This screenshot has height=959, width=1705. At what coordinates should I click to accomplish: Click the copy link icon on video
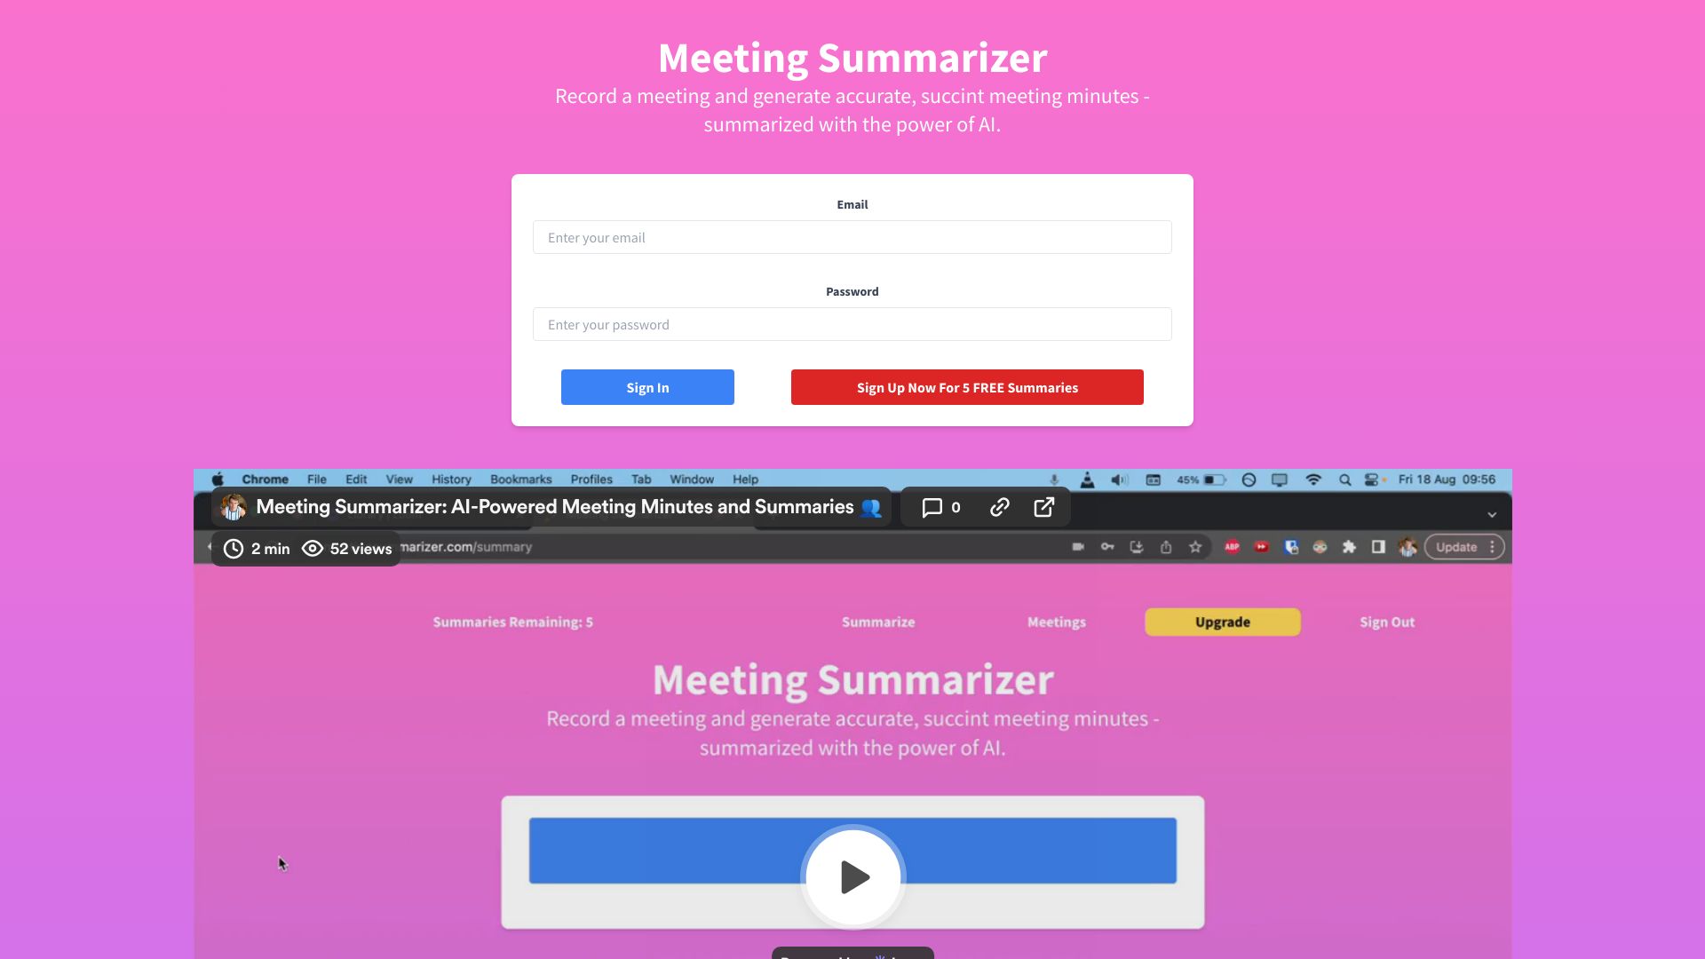pos(999,507)
